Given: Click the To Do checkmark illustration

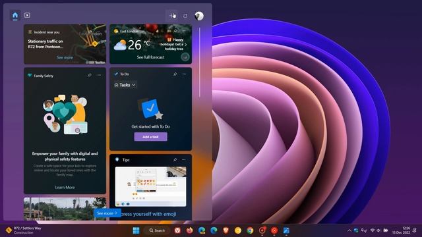Looking at the screenshot, I should tap(151, 109).
